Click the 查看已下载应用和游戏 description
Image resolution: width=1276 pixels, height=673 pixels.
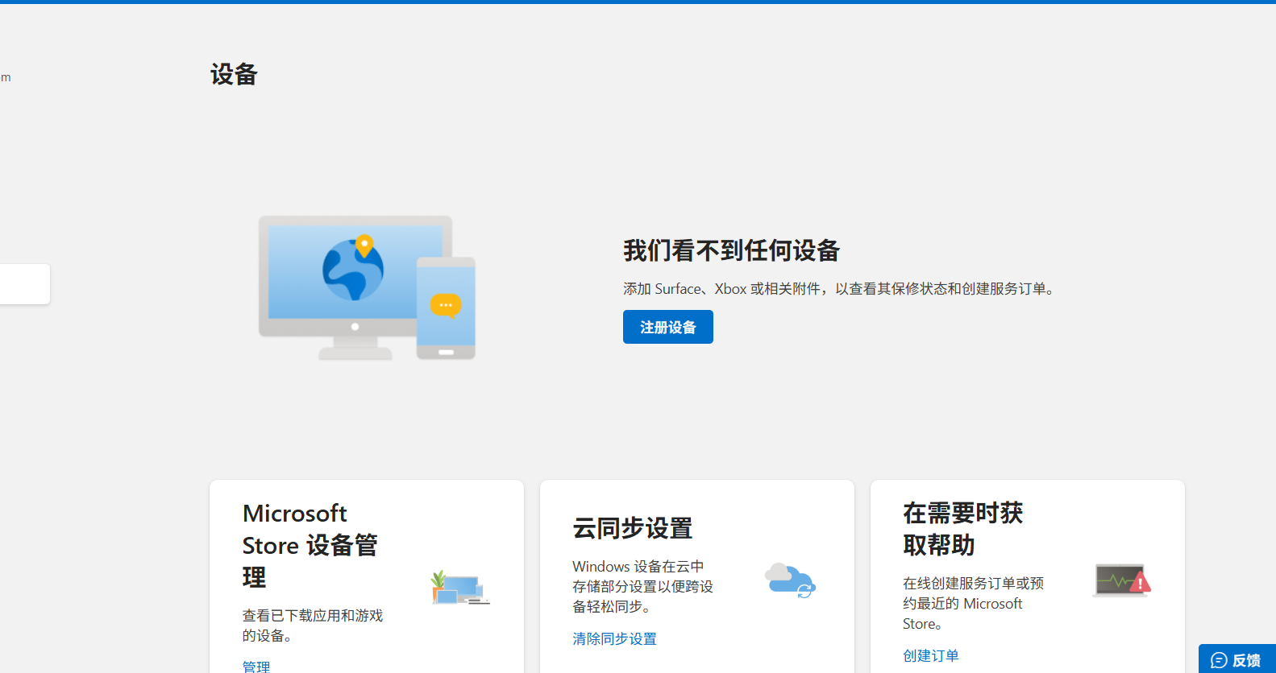[x=313, y=626]
